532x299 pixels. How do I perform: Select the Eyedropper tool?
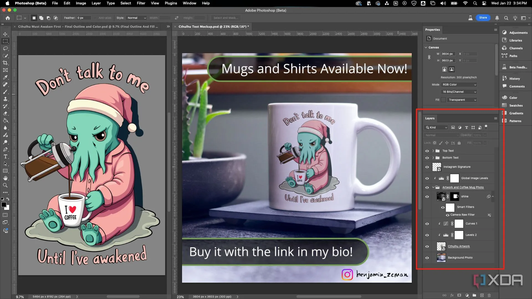click(5, 77)
